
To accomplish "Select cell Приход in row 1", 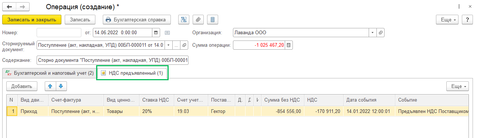I will 33,111.
